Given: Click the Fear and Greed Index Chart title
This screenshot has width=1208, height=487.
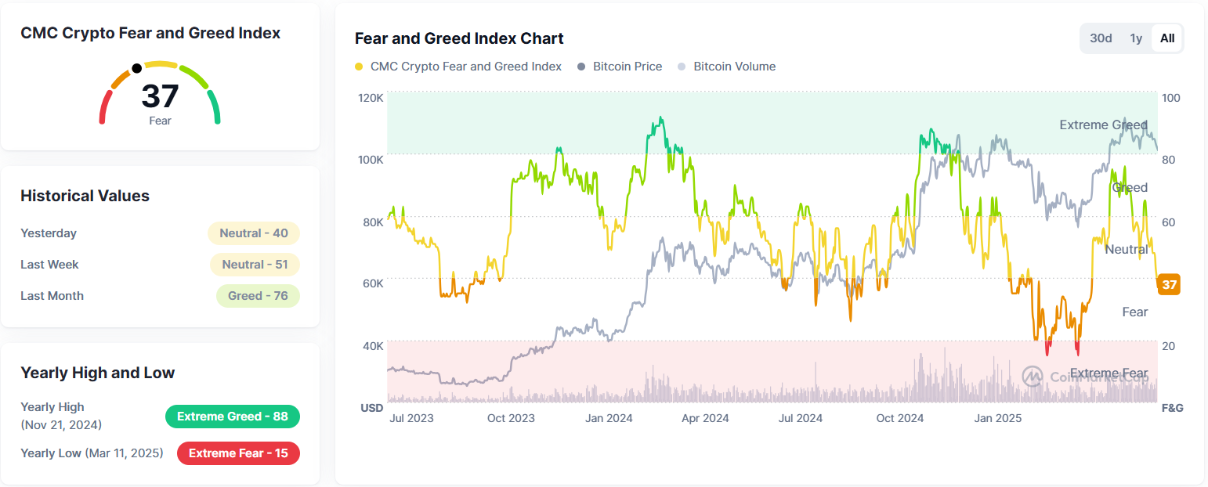Looking at the screenshot, I should click(x=459, y=38).
